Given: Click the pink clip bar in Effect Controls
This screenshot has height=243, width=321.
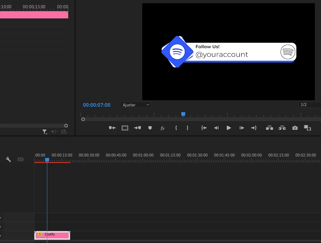Looking at the screenshot, I should tap(34, 15).
